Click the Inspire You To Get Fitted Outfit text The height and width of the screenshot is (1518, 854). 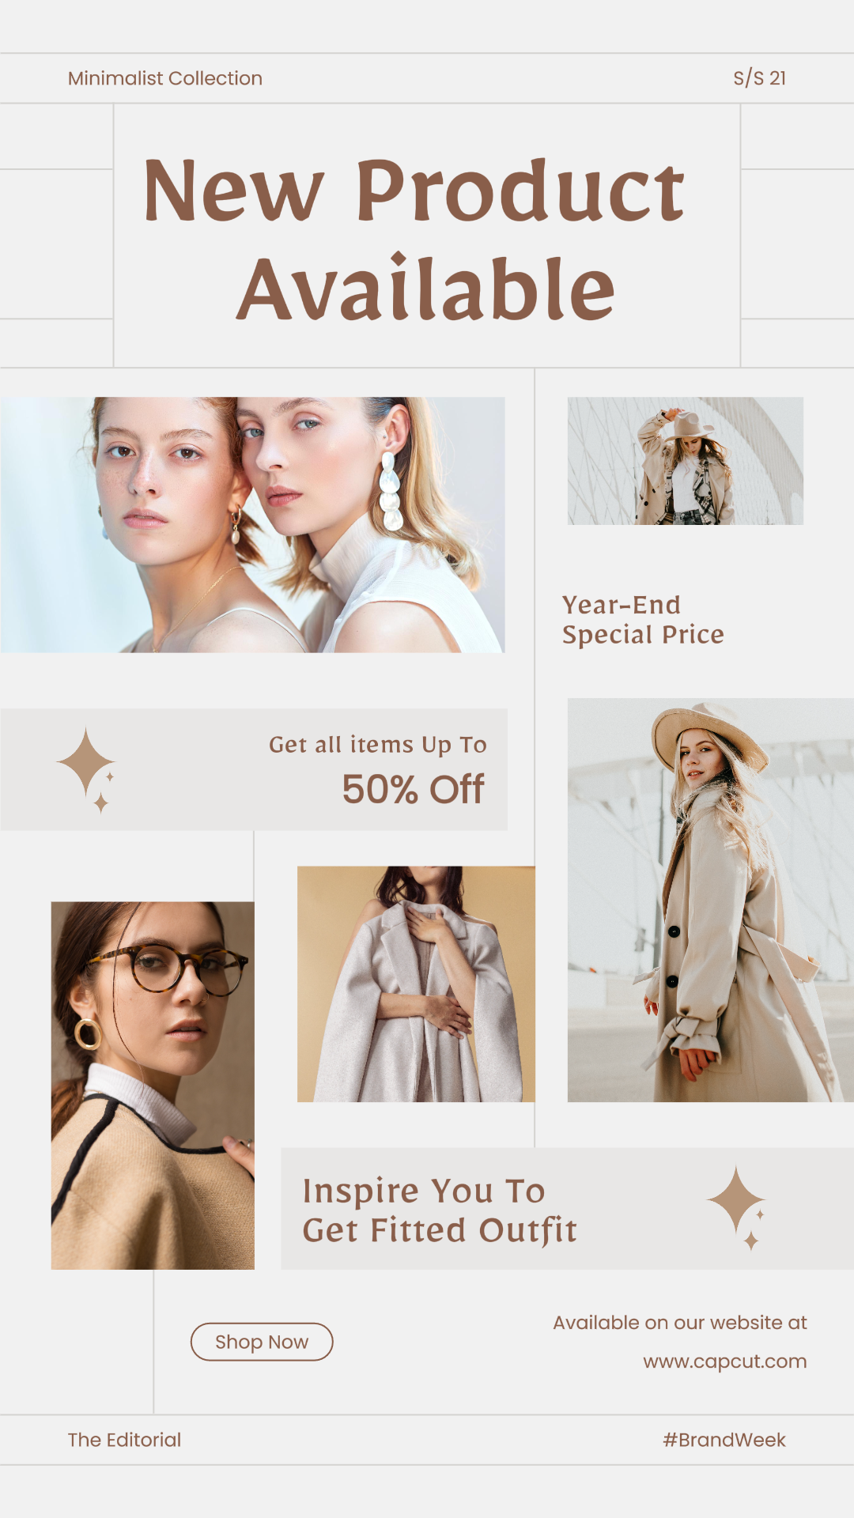click(x=440, y=1210)
